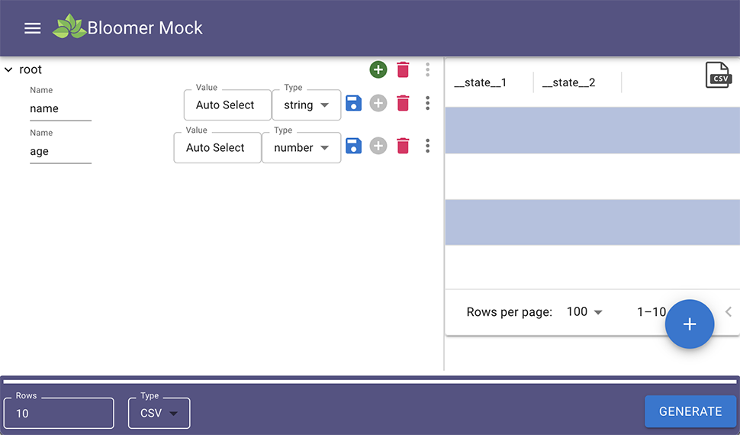Delete the age field row
The width and height of the screenshot is (740, 435).
coord(403,146)
